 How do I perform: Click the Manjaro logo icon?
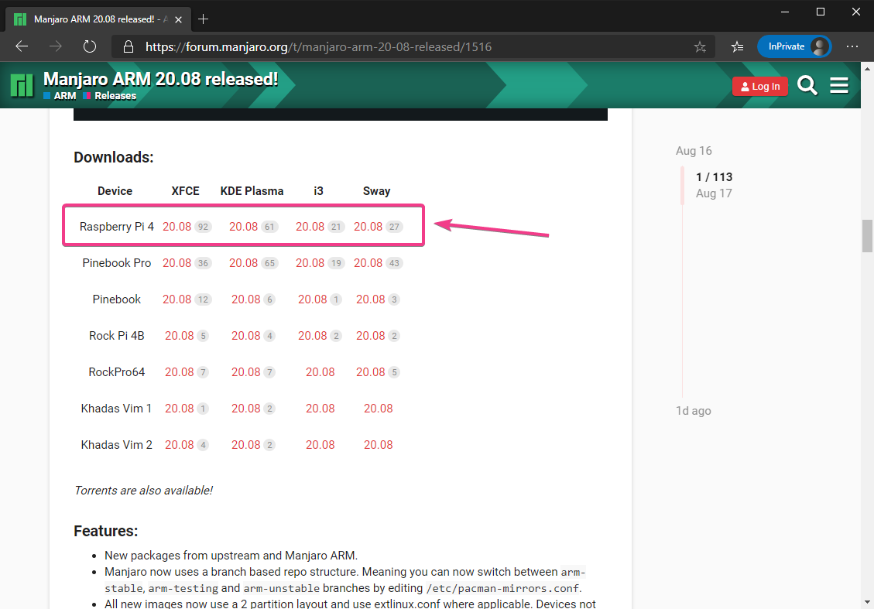pos(22,85)
